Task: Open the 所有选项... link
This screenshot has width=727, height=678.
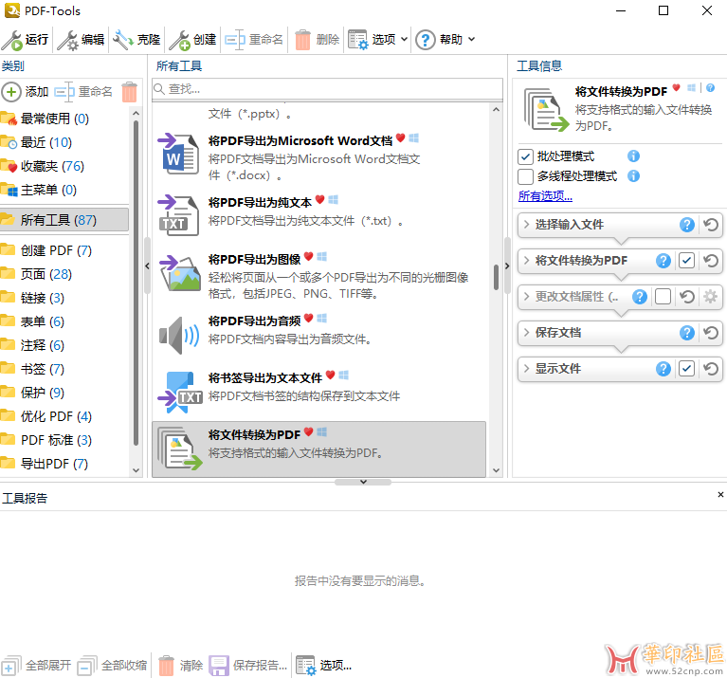Action: [x=545, y=196]
